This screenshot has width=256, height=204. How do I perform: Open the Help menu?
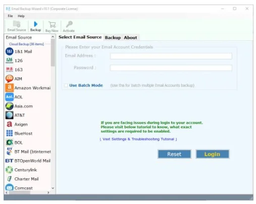[x=21, y=16]
